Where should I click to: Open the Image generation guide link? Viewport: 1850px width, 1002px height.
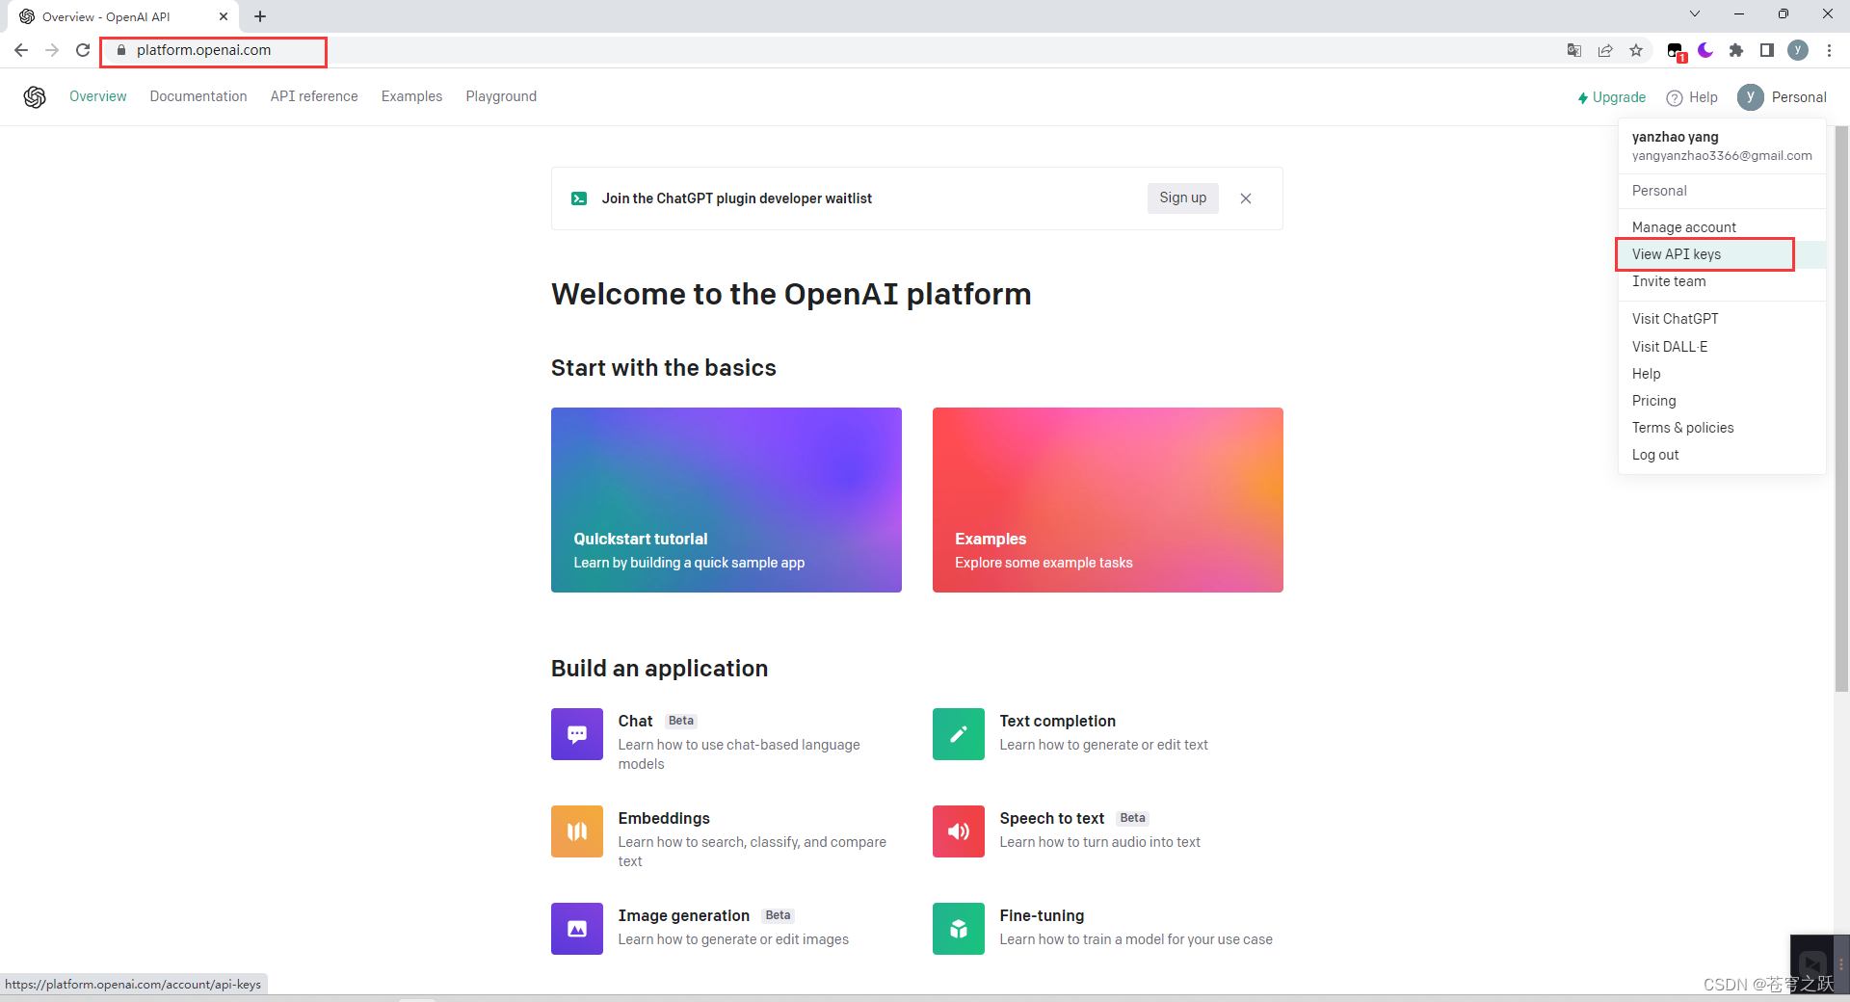coord(683,915)
